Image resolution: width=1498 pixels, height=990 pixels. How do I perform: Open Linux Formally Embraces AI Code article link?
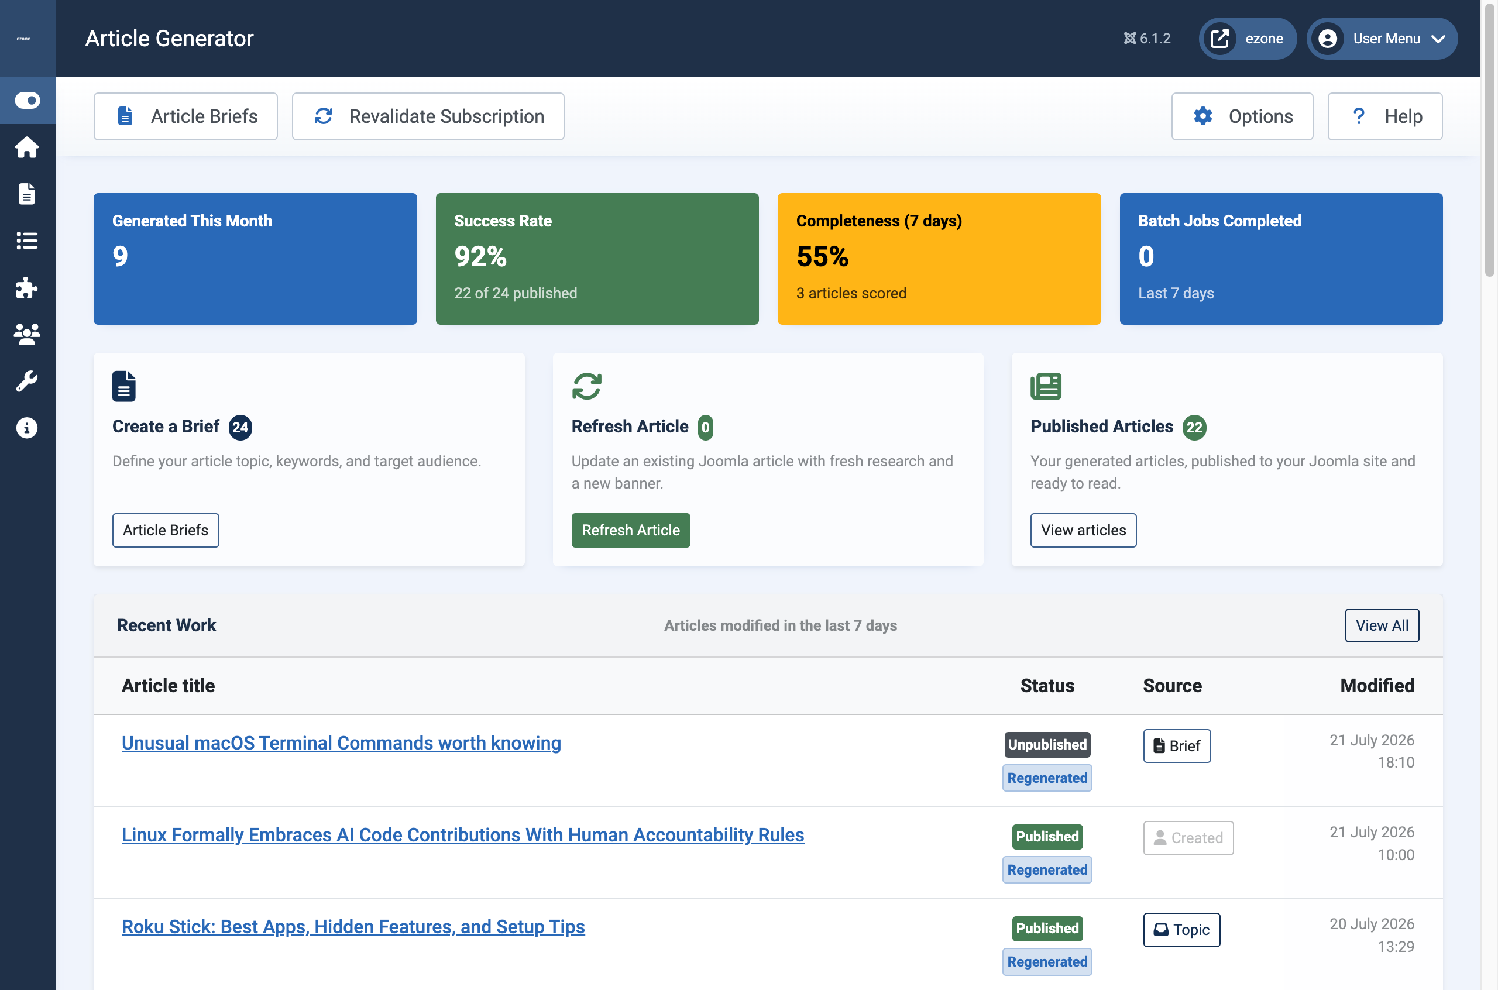(x=463, y=835)
